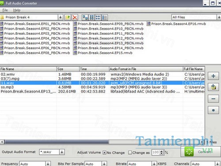
Task: Click the round dot clear button
Action: click(213, 110)
